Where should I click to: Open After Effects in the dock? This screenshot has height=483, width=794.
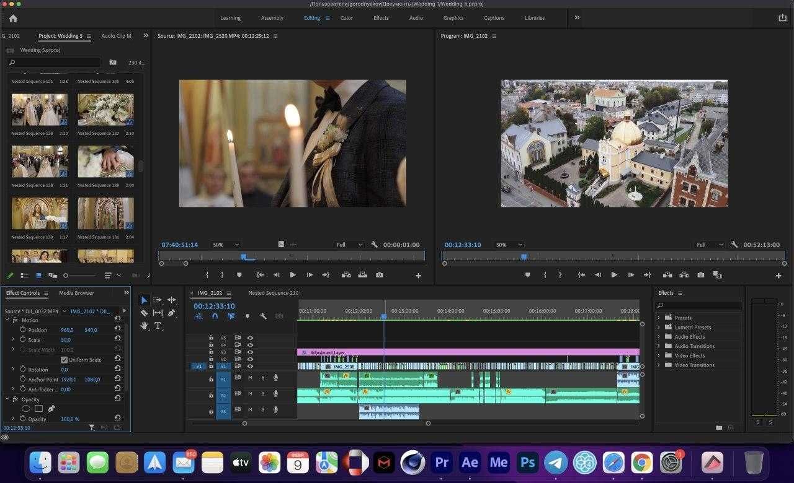(x=470, y=463)
